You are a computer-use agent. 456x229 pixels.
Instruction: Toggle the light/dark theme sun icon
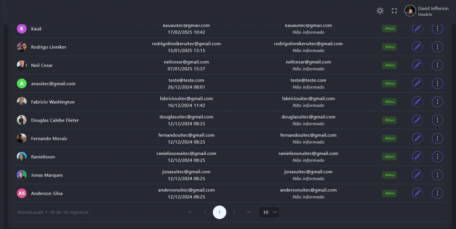click(380, 11)
